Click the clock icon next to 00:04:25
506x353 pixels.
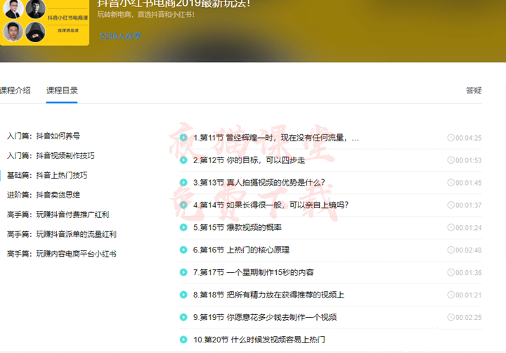pos(450,138)
